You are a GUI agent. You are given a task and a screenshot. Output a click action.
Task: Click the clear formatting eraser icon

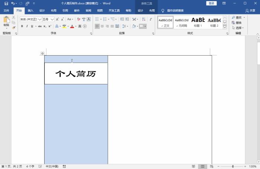point(78,19)
